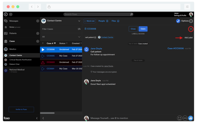Screen dimensions: 197x123
Task: Select case CC0006 row
Action: pyautogui.click(x=61, y=49)
